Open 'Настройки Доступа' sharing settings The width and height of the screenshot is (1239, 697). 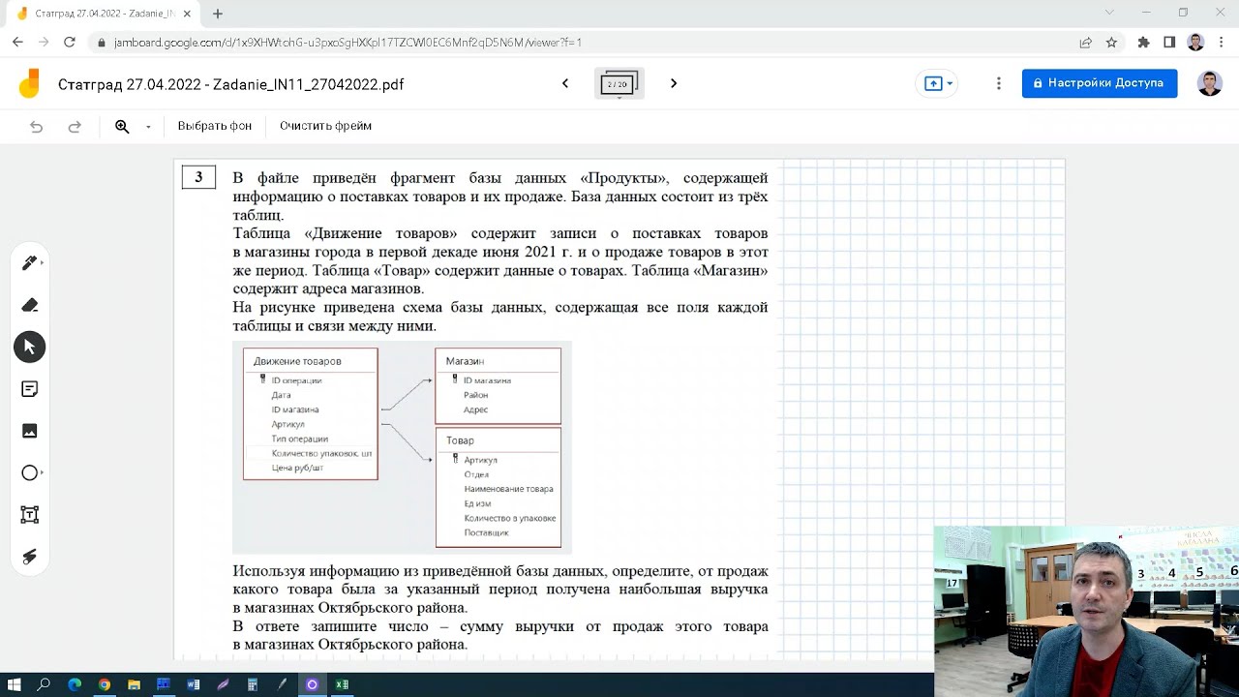tap(1099, 83)
